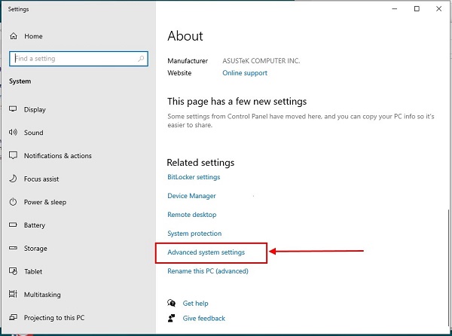Click the Tablet icon
Viewport: 452px width, 336px height.
(13, 271)
